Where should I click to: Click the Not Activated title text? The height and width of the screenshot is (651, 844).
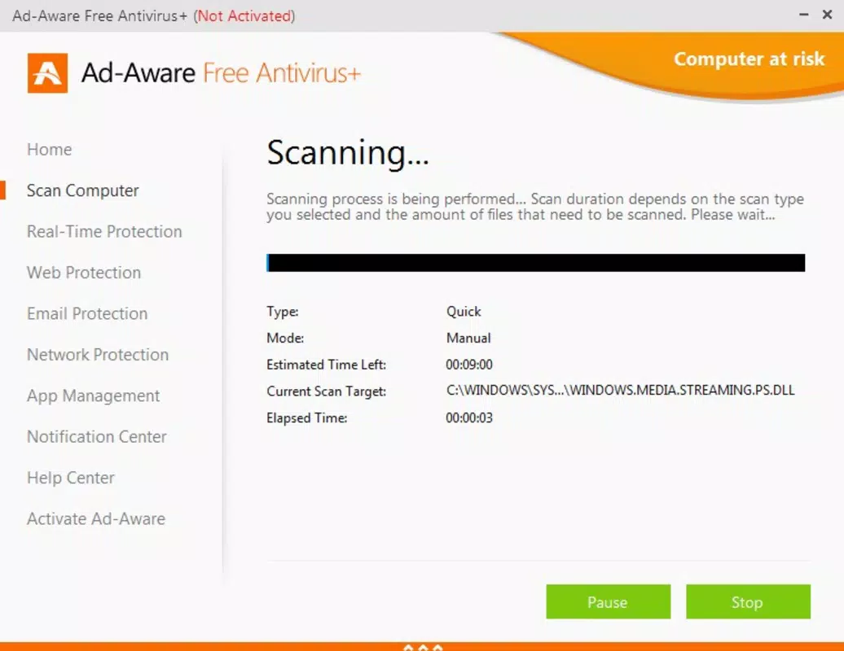[244, 16]
